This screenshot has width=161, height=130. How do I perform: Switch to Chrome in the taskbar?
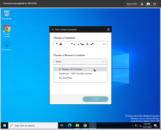(85, 125)
